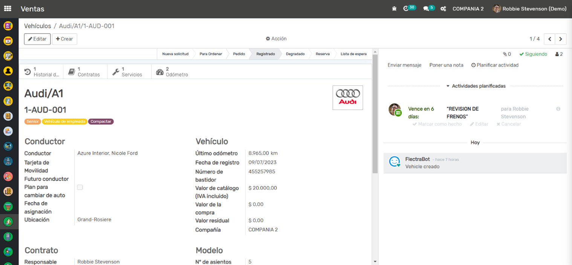Open the Servicios wrench stat button
The width and height of the screenshot is (572, 265).
click(x=128, y=72)
